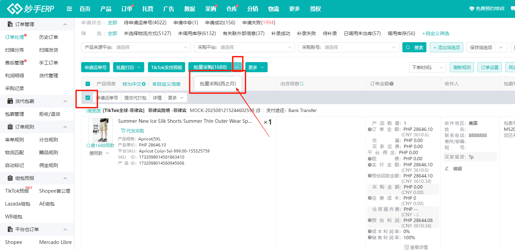
Task: Open the 仓库 top menu
Action: (232, 9)
